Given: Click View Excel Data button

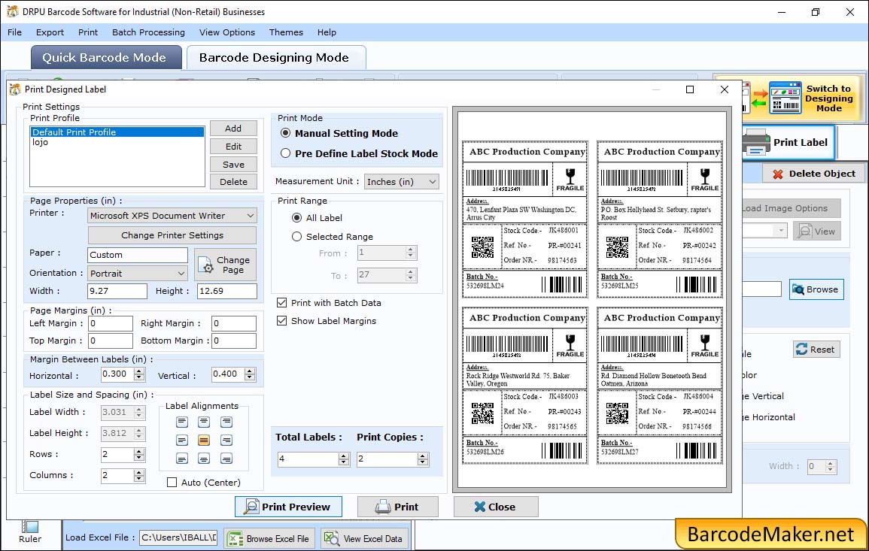Looking at the screenshot, I should point(365,538).
